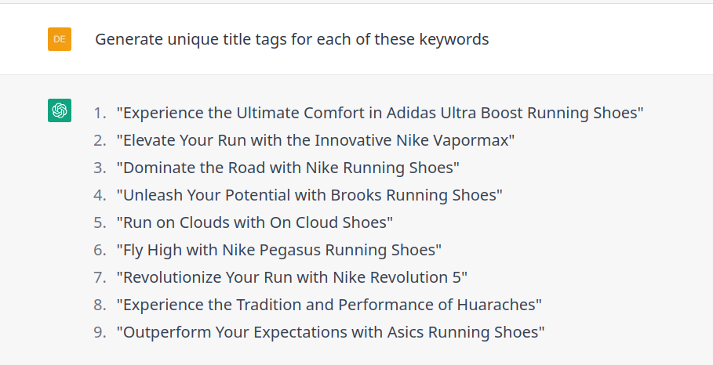Click list number 5 marker

(x=100, y=222)
